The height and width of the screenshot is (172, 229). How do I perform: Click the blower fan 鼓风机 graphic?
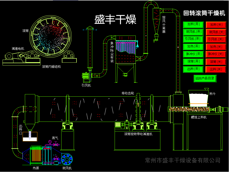pyautogui.click(x=67, y=159)
